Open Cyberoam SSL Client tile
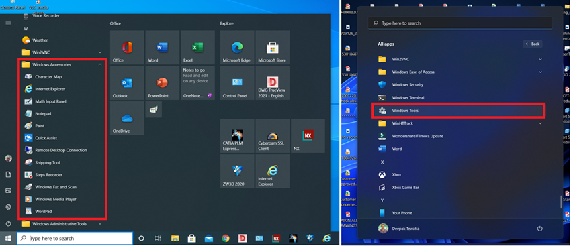 (x=272, y=135)
